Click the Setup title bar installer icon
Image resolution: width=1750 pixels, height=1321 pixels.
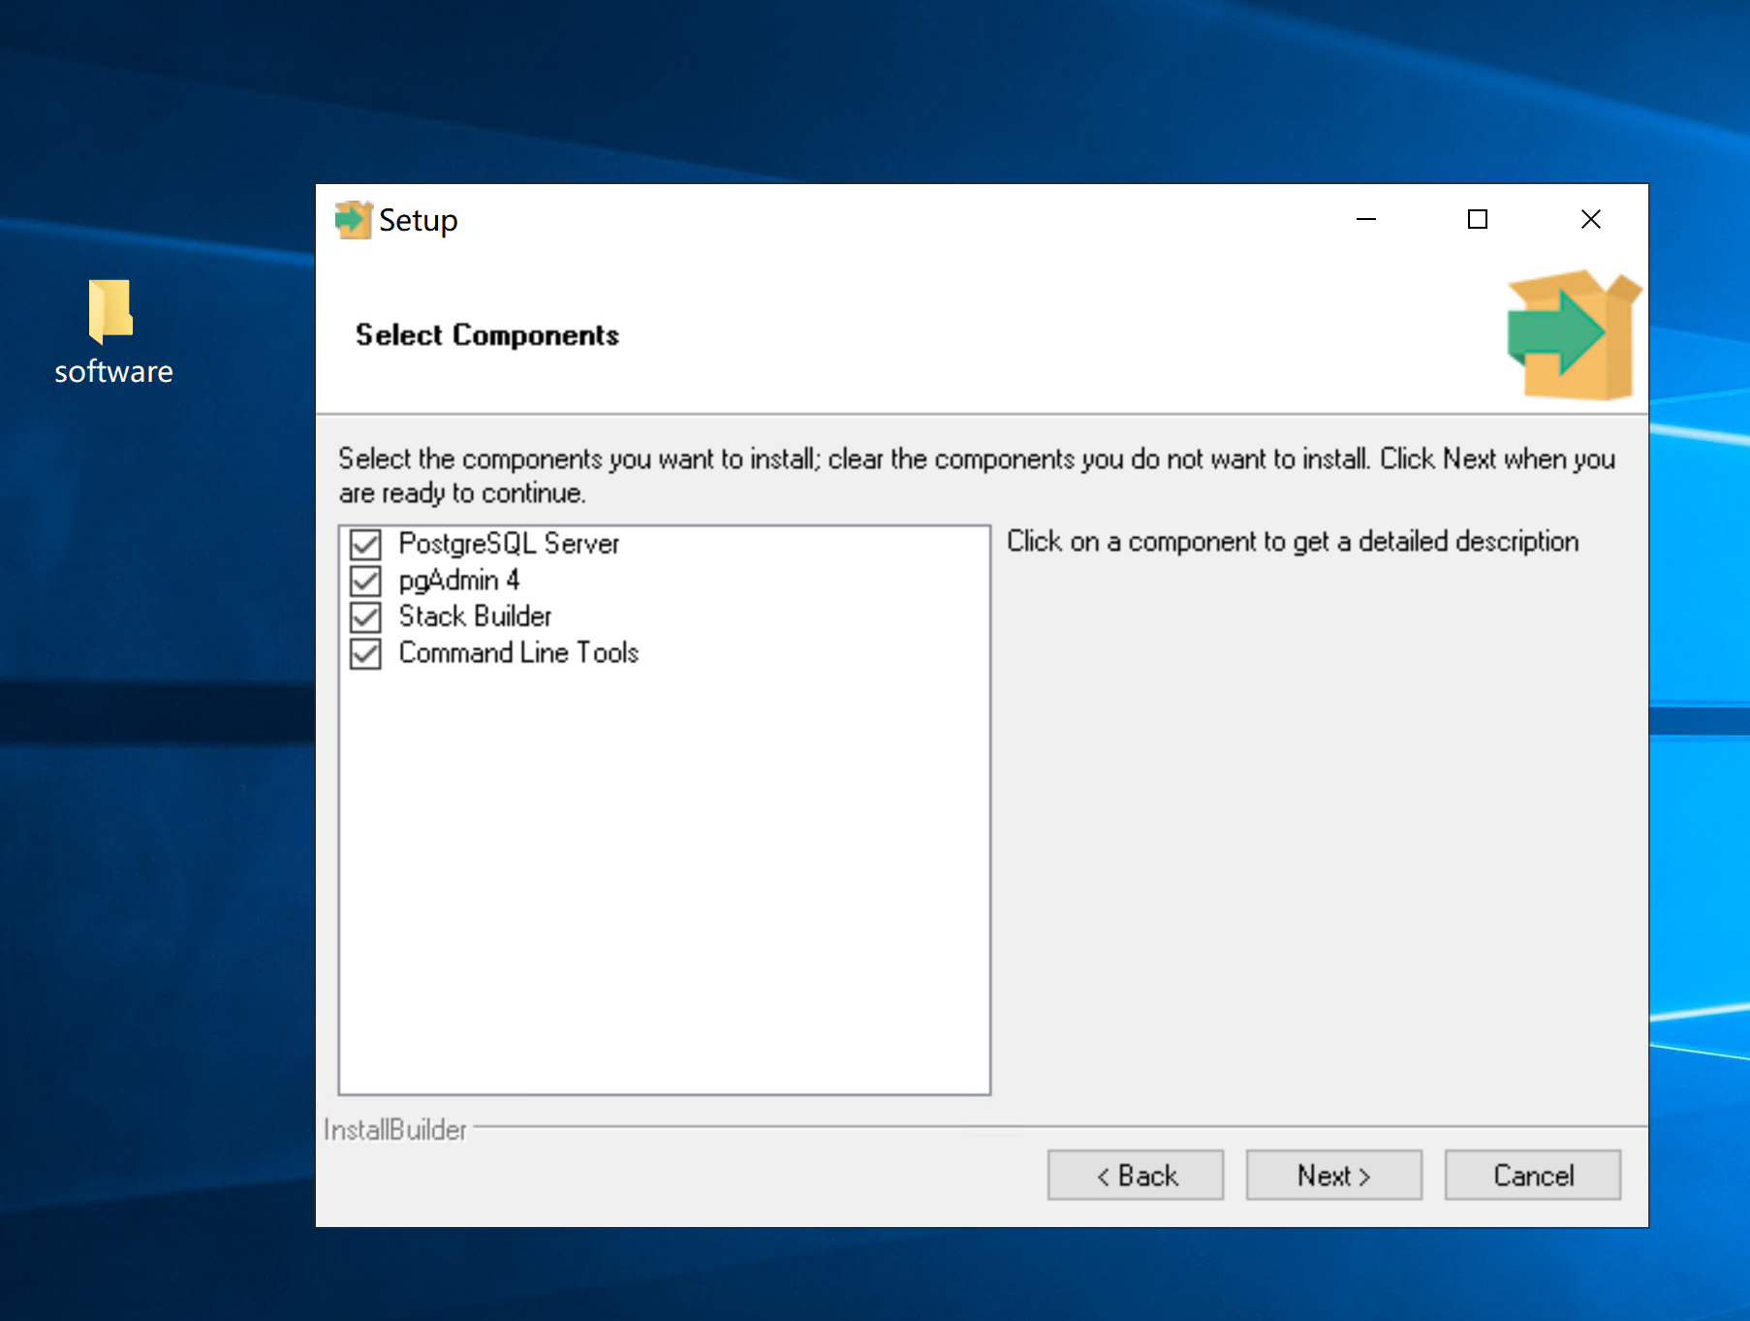click(353, 220)
